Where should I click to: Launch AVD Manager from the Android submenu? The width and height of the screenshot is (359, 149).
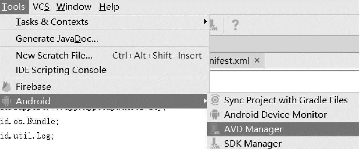click(253, 129)
